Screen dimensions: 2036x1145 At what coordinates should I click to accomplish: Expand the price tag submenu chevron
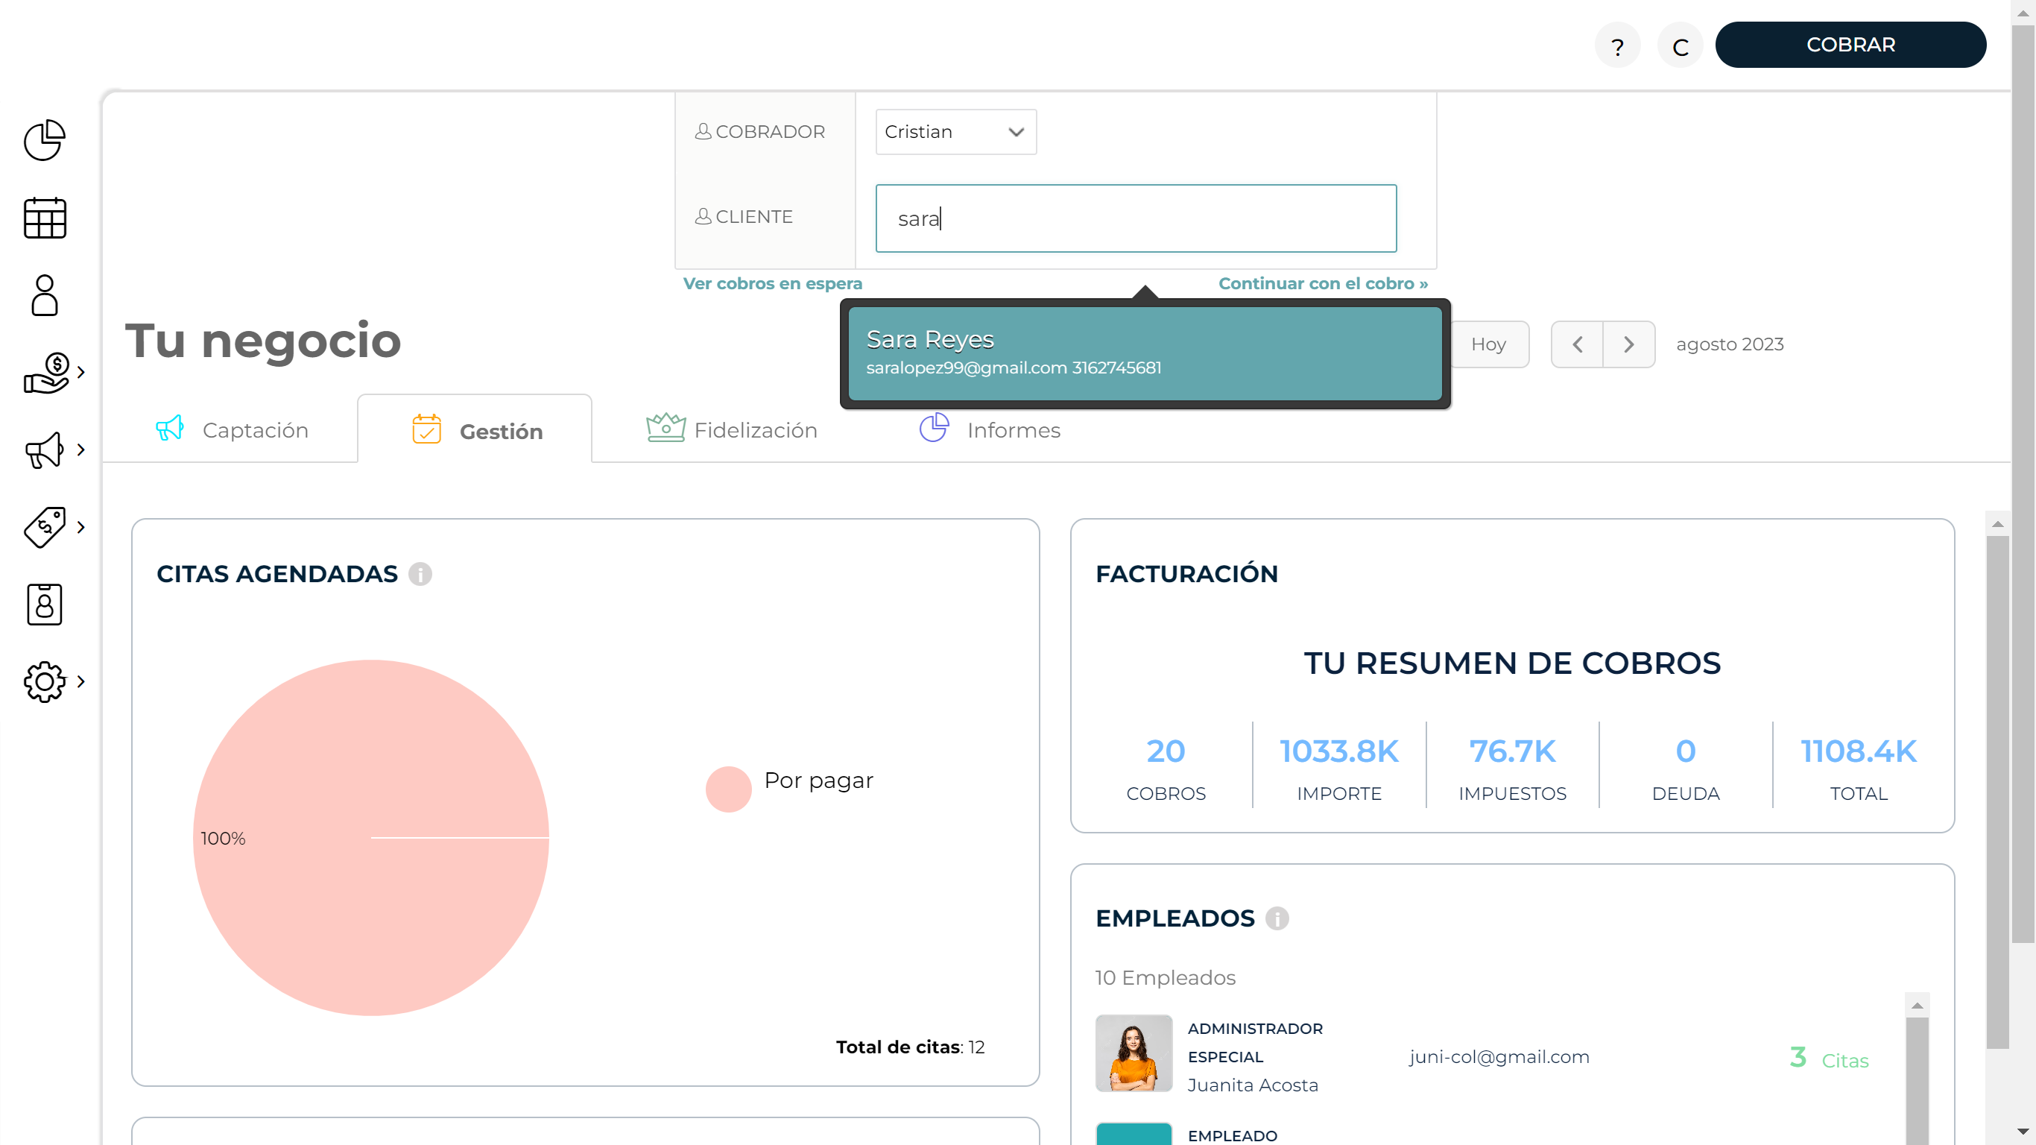80,528
